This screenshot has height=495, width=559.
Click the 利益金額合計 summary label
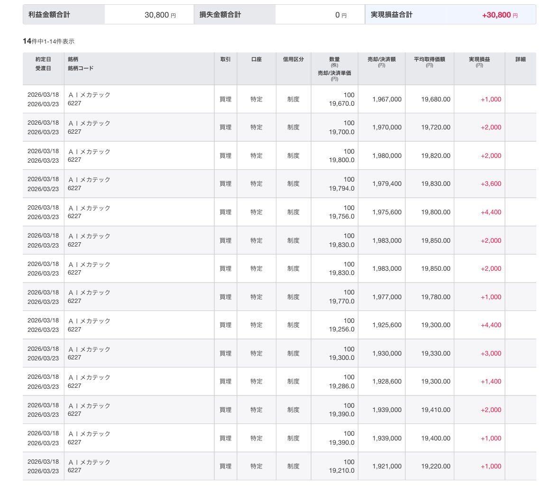(x=49, y=15)
